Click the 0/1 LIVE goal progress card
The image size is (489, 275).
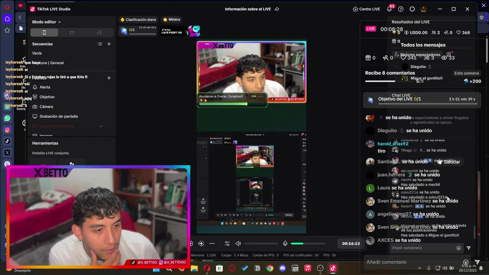pos(139,31)
